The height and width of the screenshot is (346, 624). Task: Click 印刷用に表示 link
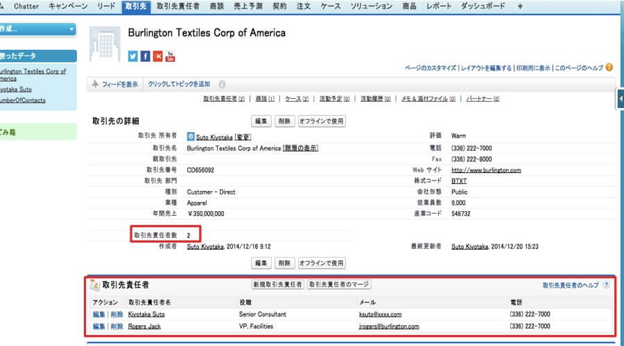point(532,68)
